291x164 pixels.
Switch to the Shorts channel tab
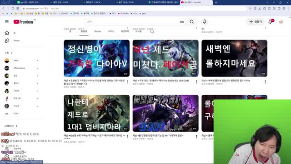[97, 31]
